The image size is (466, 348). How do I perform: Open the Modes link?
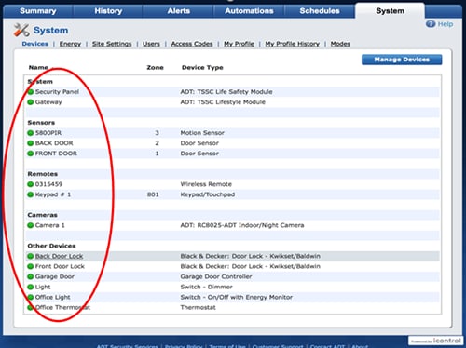pos(340,44)
